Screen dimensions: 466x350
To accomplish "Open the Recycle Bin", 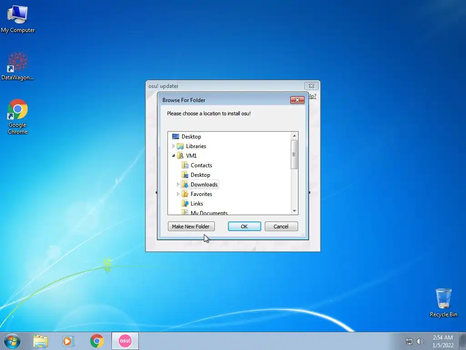I will 443,303.
